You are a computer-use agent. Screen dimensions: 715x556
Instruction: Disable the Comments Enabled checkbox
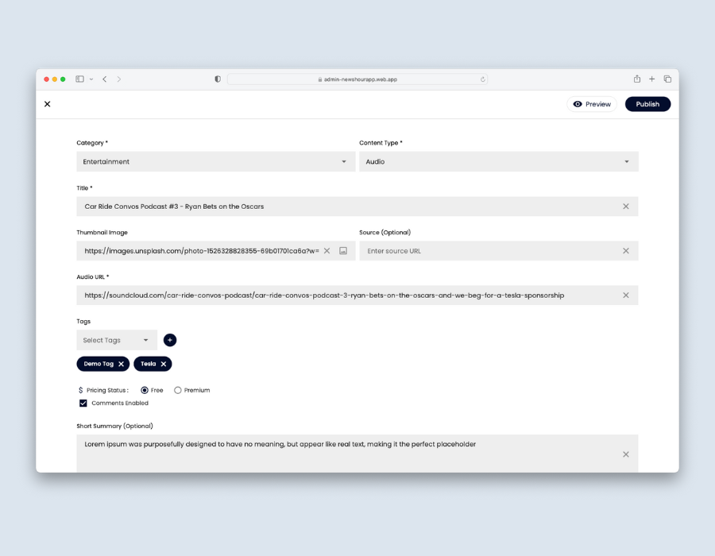point(83,403)
